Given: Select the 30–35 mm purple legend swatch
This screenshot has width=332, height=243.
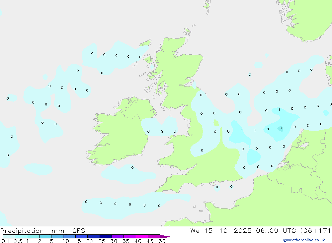Looking at the screenshot, I should pyautogui.click(x=118, y=236).
